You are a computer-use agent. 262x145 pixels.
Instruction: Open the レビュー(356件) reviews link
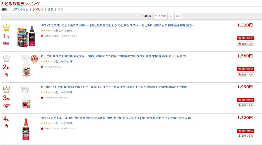tap(63, 123)
